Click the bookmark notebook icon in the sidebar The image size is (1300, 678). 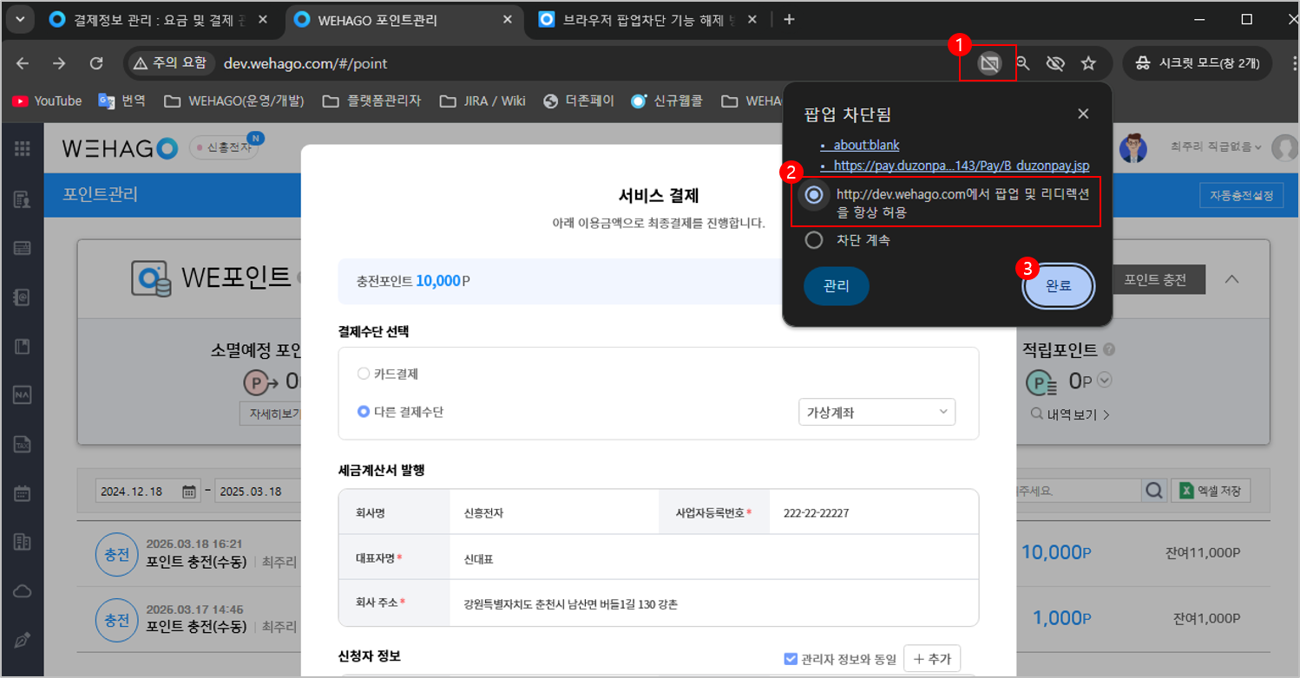click(x=23, y=347)
